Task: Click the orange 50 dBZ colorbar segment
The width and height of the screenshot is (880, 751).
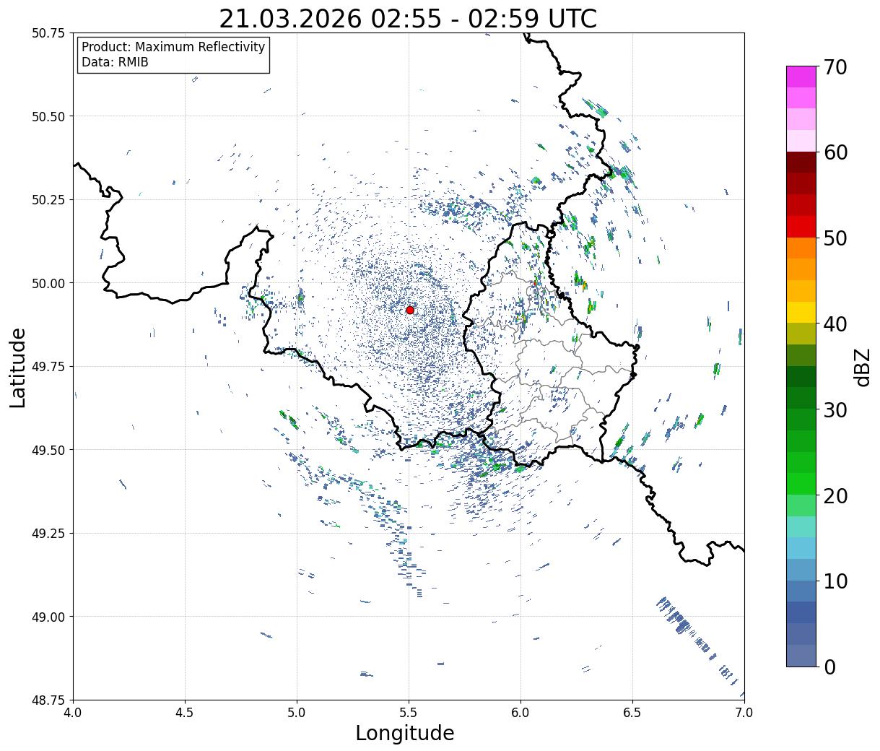Action: 801,248
